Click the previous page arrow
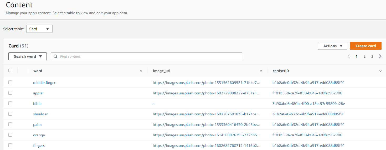This screenshot has height=150, width=386. (349, 56)
